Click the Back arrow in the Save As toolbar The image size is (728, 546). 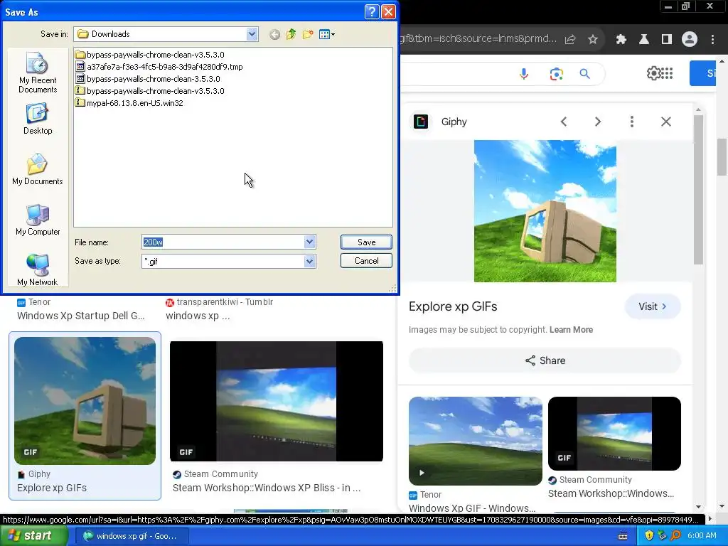pos(274,34)
